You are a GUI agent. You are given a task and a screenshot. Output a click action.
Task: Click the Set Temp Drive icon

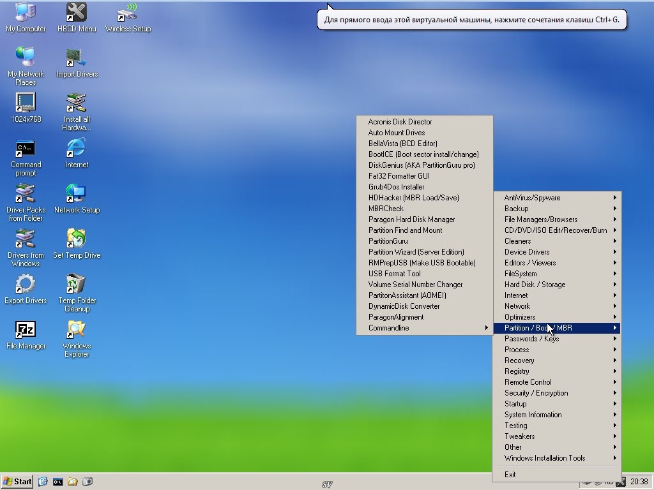point(77,239)
